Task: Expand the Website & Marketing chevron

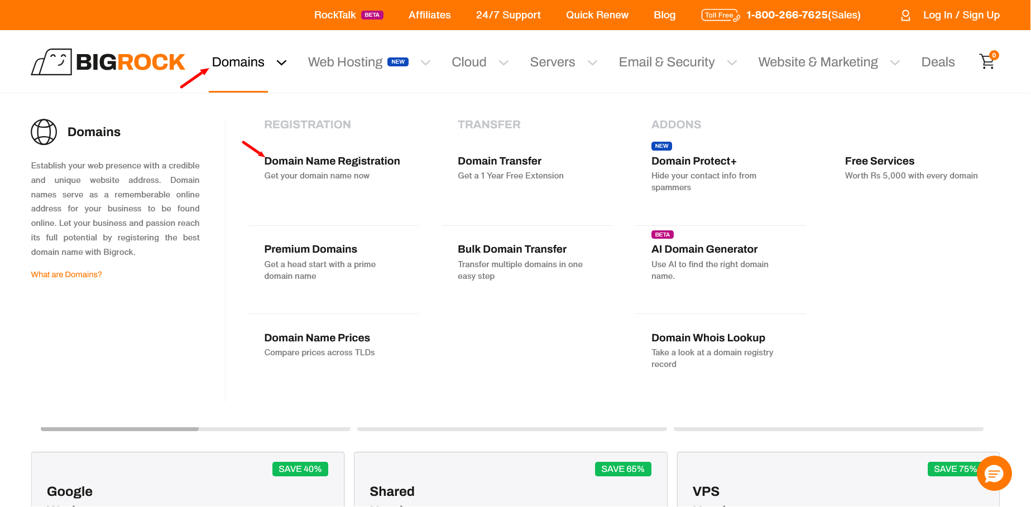Action: 895,62
